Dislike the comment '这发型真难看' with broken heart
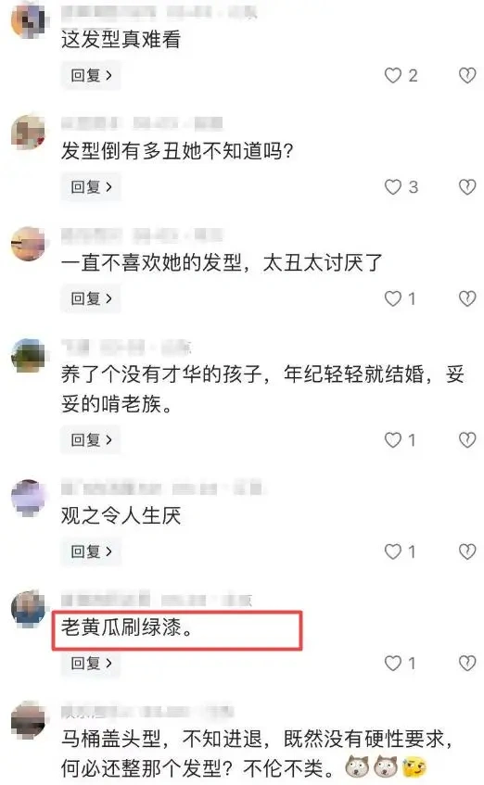This screenshot has width=484, height=785. [x=467, y=76]
